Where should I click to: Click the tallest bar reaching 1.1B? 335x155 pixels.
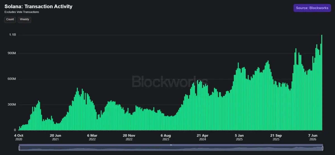pyautogui.click(x=322, y=83)
